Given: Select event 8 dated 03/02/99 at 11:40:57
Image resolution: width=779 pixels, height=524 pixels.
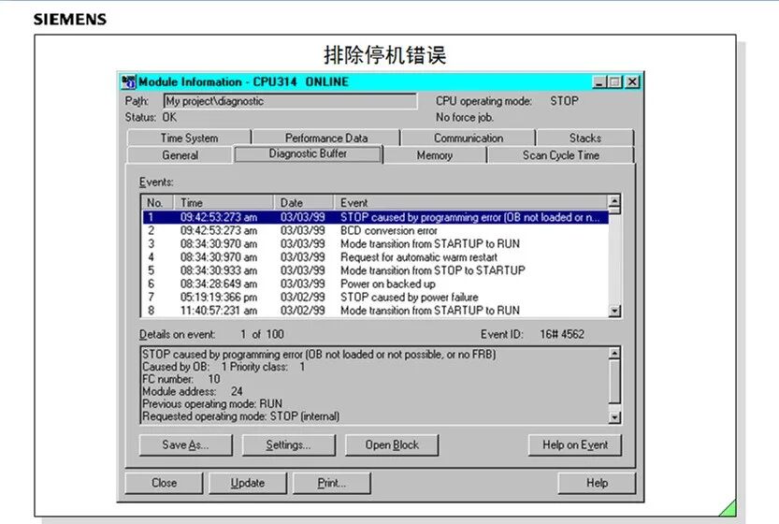Looking at the screenshot, I should [x=375, y=311].
